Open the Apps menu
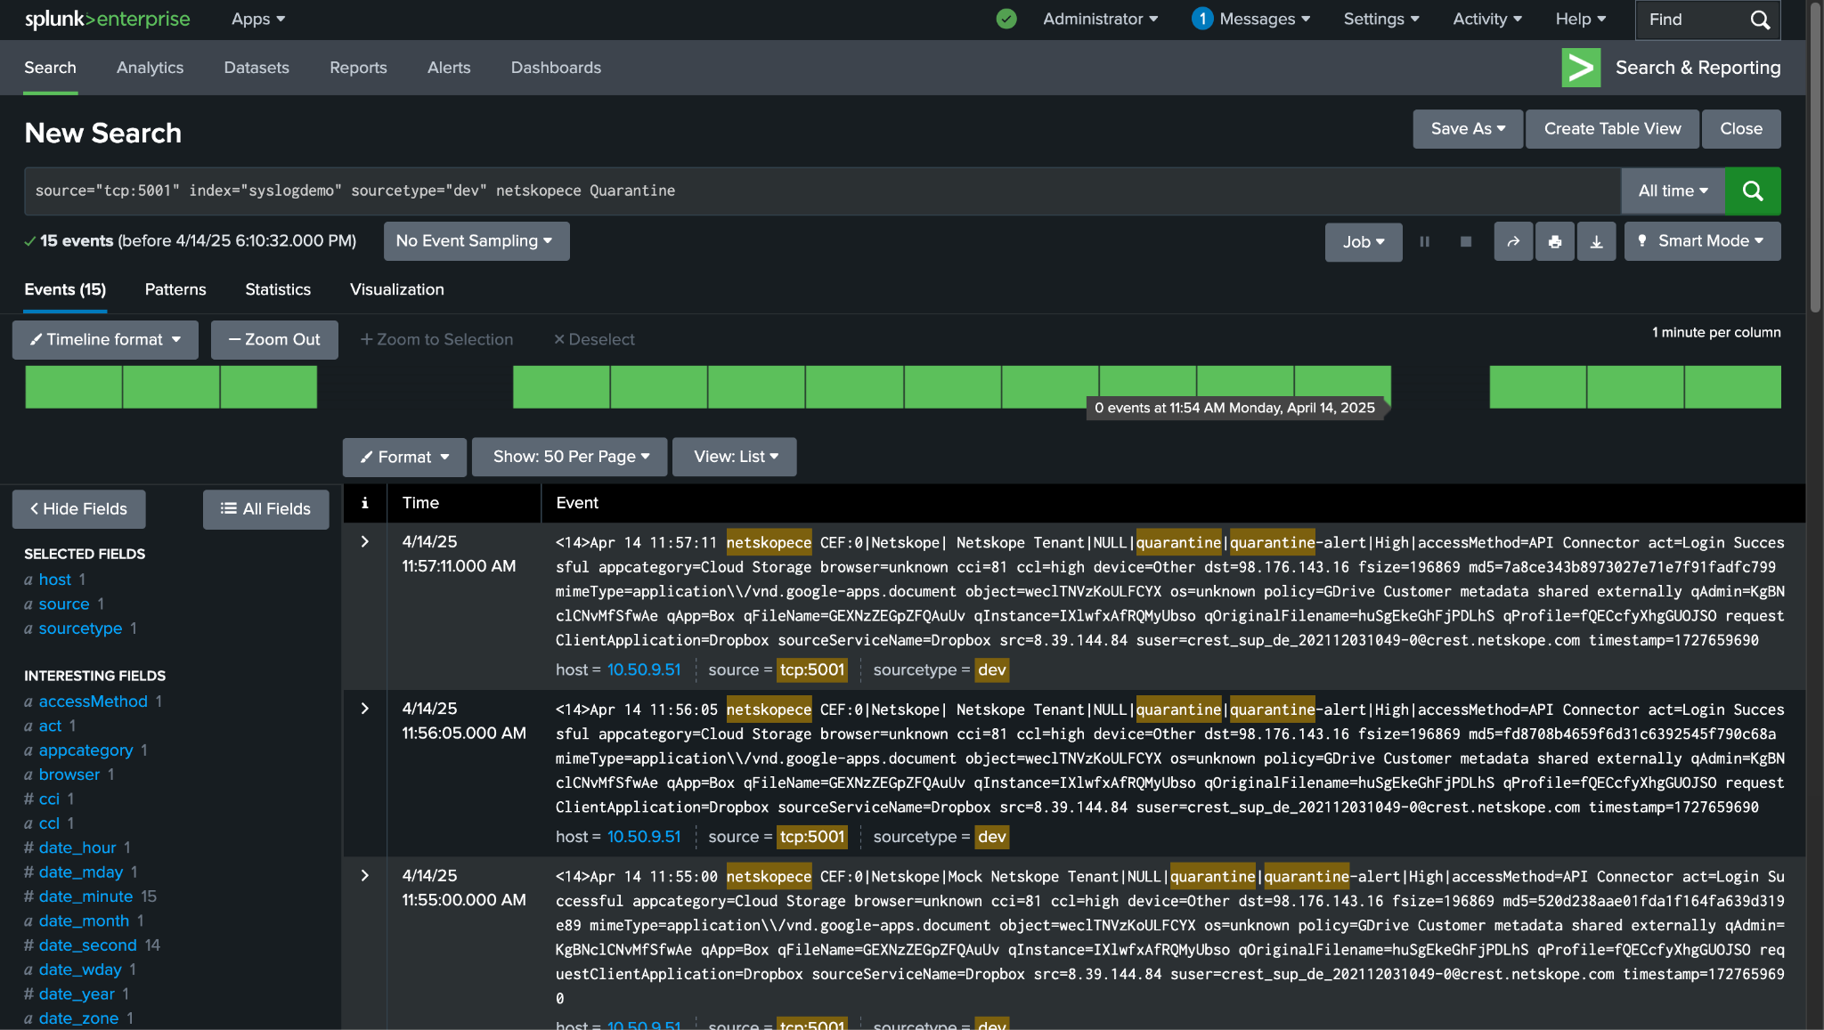 click(x=257, y=19)
